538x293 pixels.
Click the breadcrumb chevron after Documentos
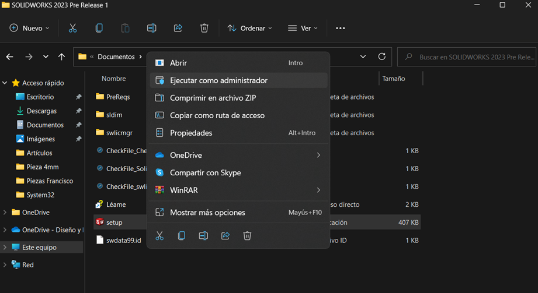[140, 57]
